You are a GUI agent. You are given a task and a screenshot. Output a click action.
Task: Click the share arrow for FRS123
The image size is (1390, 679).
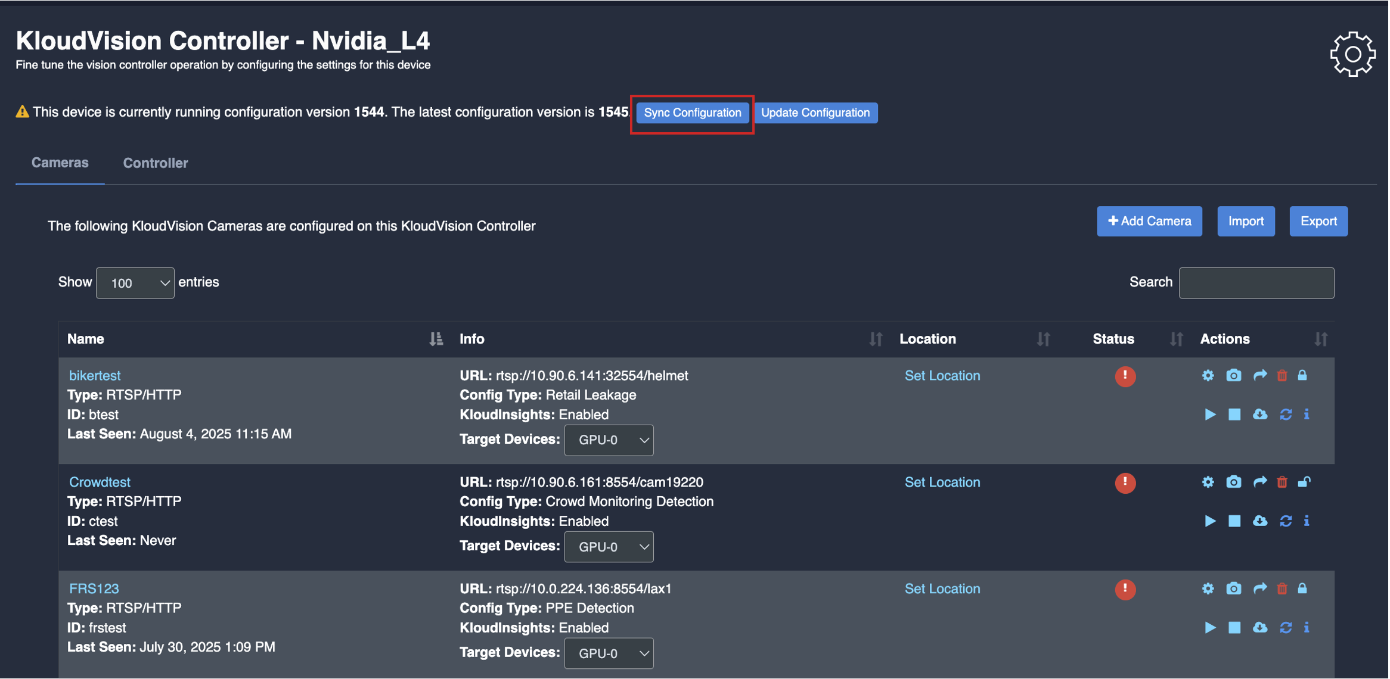pyautogui.click(x=1259, y=588)
